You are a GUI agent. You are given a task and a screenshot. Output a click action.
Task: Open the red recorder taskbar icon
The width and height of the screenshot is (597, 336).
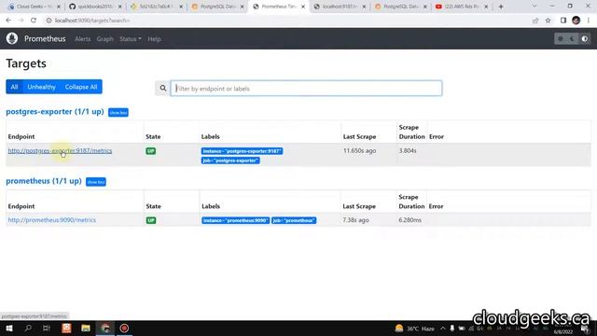(x=124, y=328)
